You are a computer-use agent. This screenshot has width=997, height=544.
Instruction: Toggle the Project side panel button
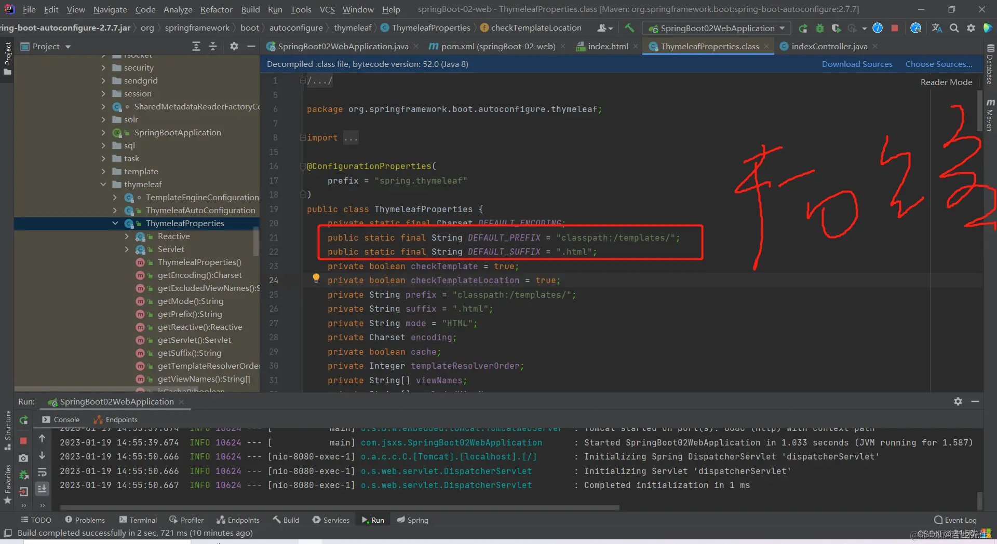coord(7,58)
